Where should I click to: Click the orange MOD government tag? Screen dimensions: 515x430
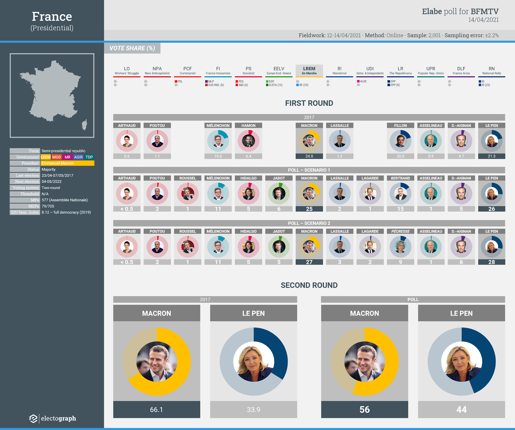pos(57,157)
